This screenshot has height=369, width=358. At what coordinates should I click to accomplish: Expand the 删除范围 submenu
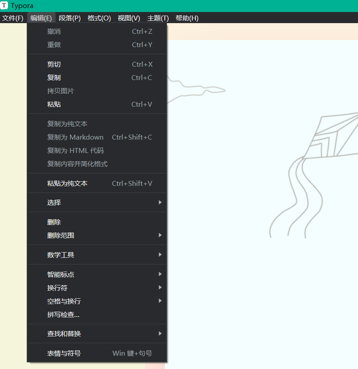(x=97, y=235)
